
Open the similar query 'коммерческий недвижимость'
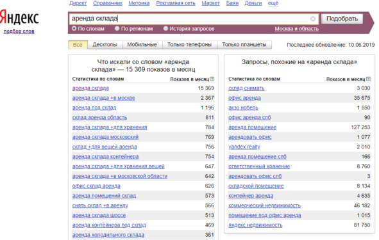pyautogui.click(x=265, y=205)
